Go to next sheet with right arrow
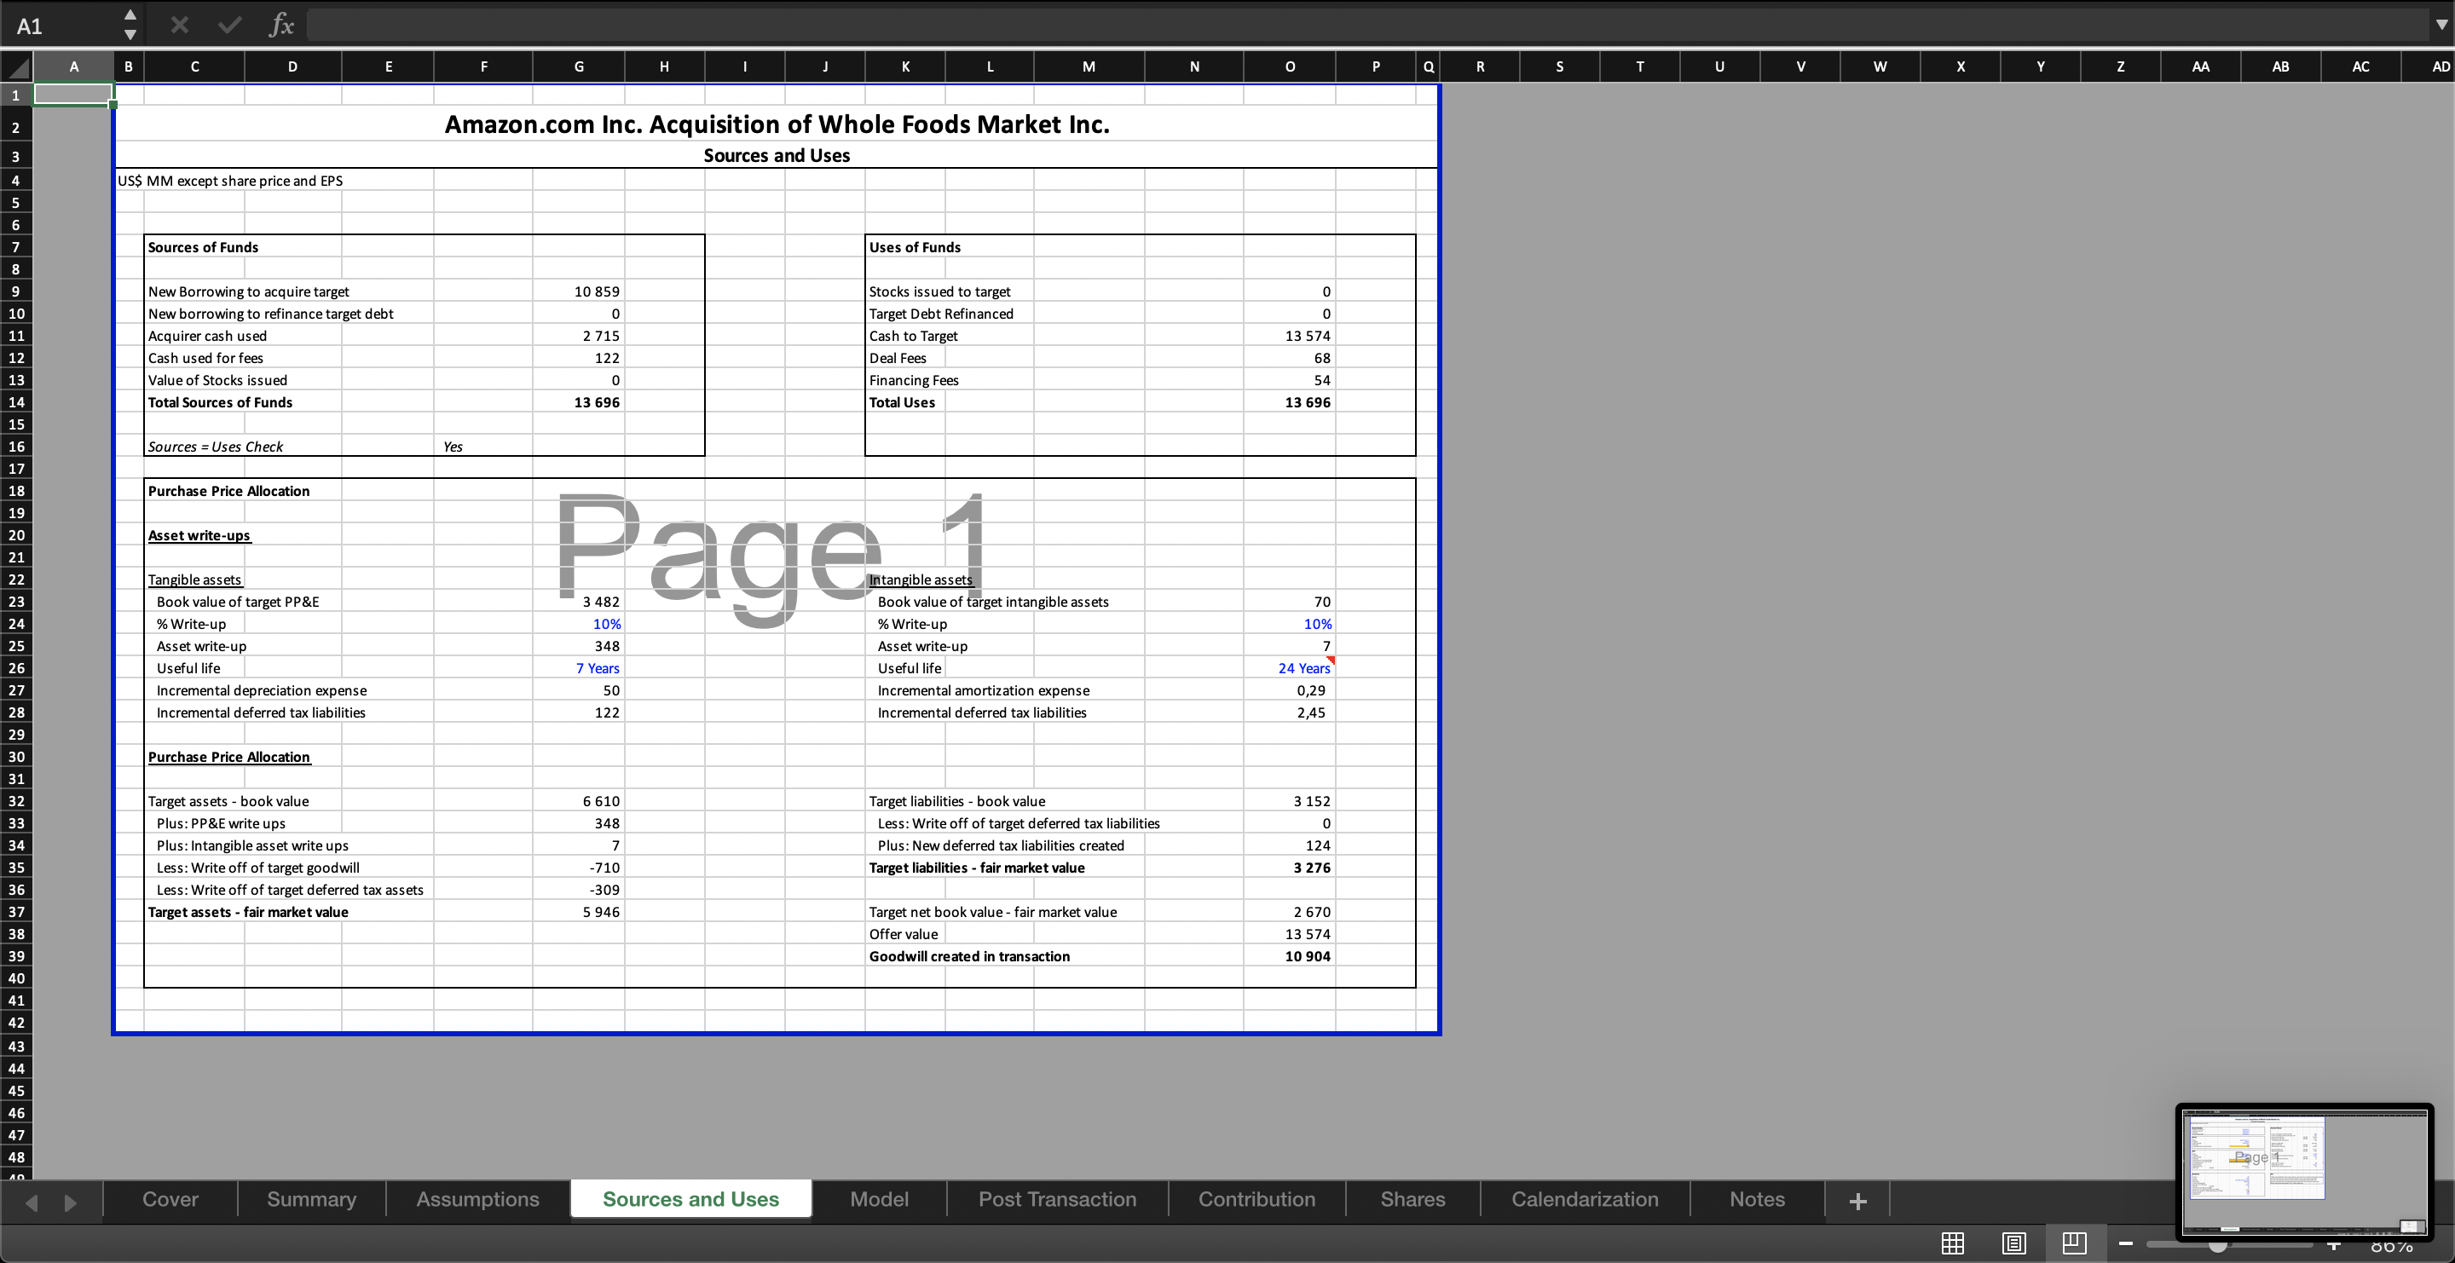This screenshot has width=2455, height=1263. pos(70,1202)
